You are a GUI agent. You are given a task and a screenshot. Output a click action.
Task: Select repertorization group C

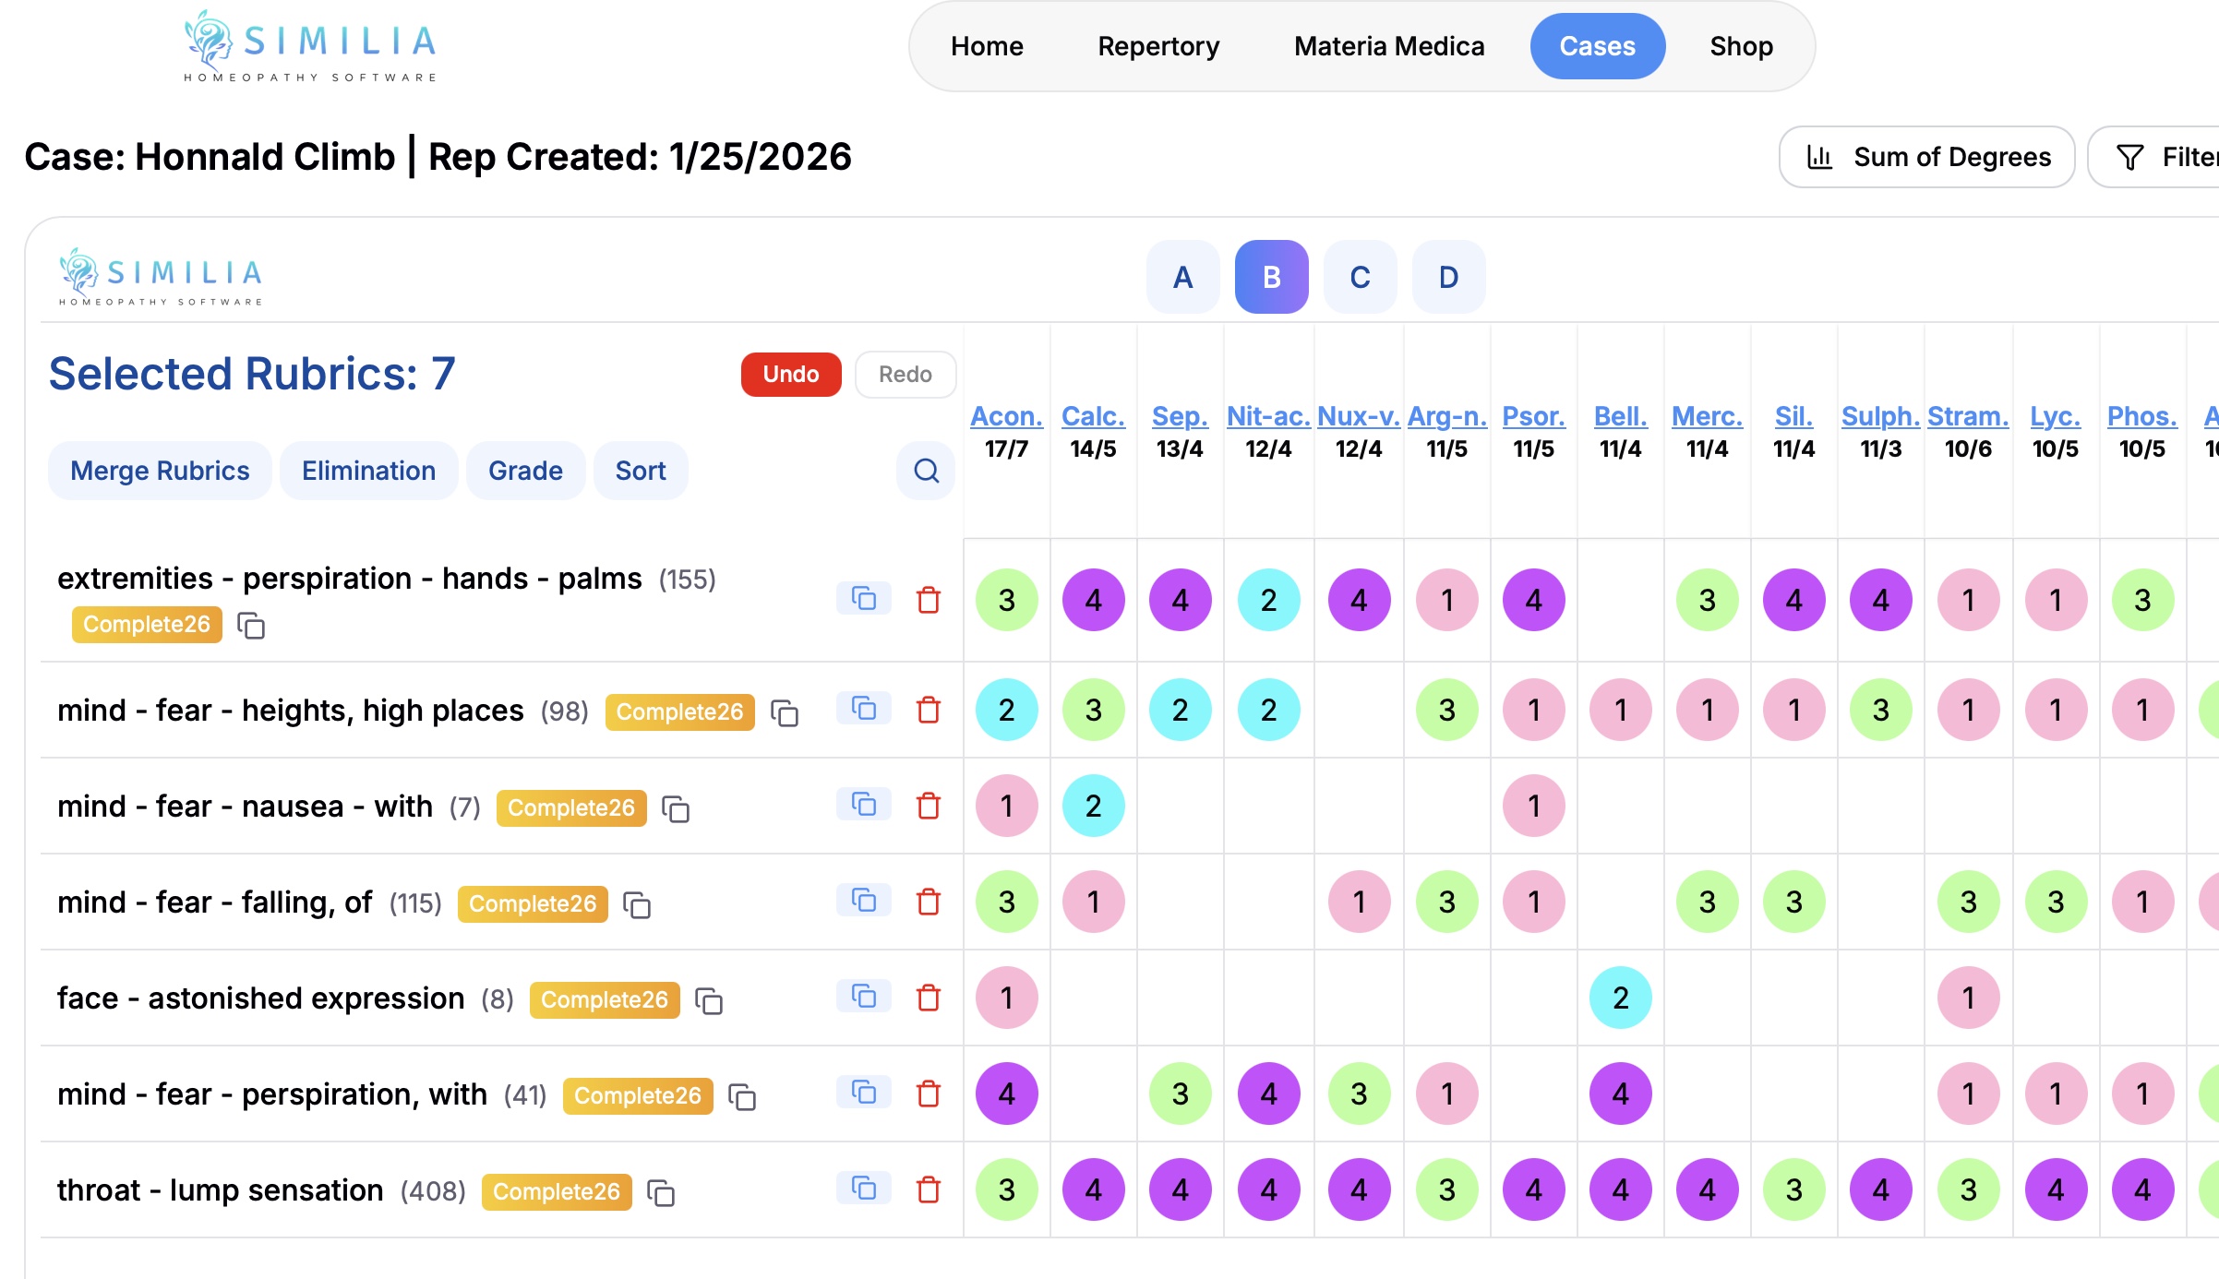[1360, 277]
